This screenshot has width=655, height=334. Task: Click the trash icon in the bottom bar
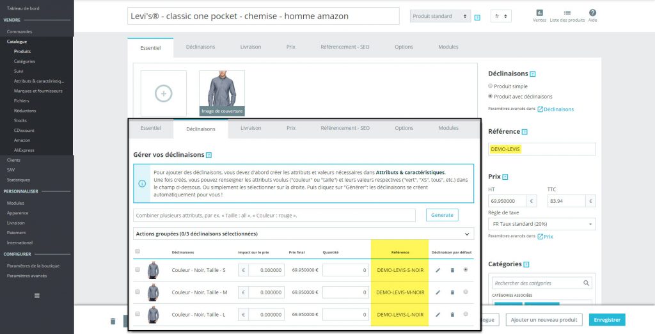(113, 321)
